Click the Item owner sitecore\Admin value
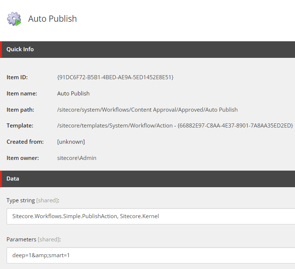Screen dimensions: 295x269 pyautogui.click(x=77, y=158)
